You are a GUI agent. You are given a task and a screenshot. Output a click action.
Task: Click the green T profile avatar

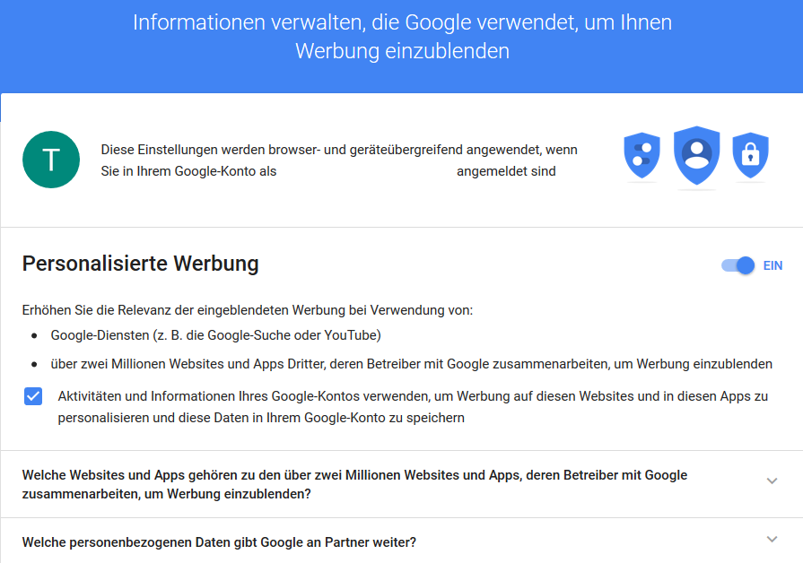click(51, 160)
